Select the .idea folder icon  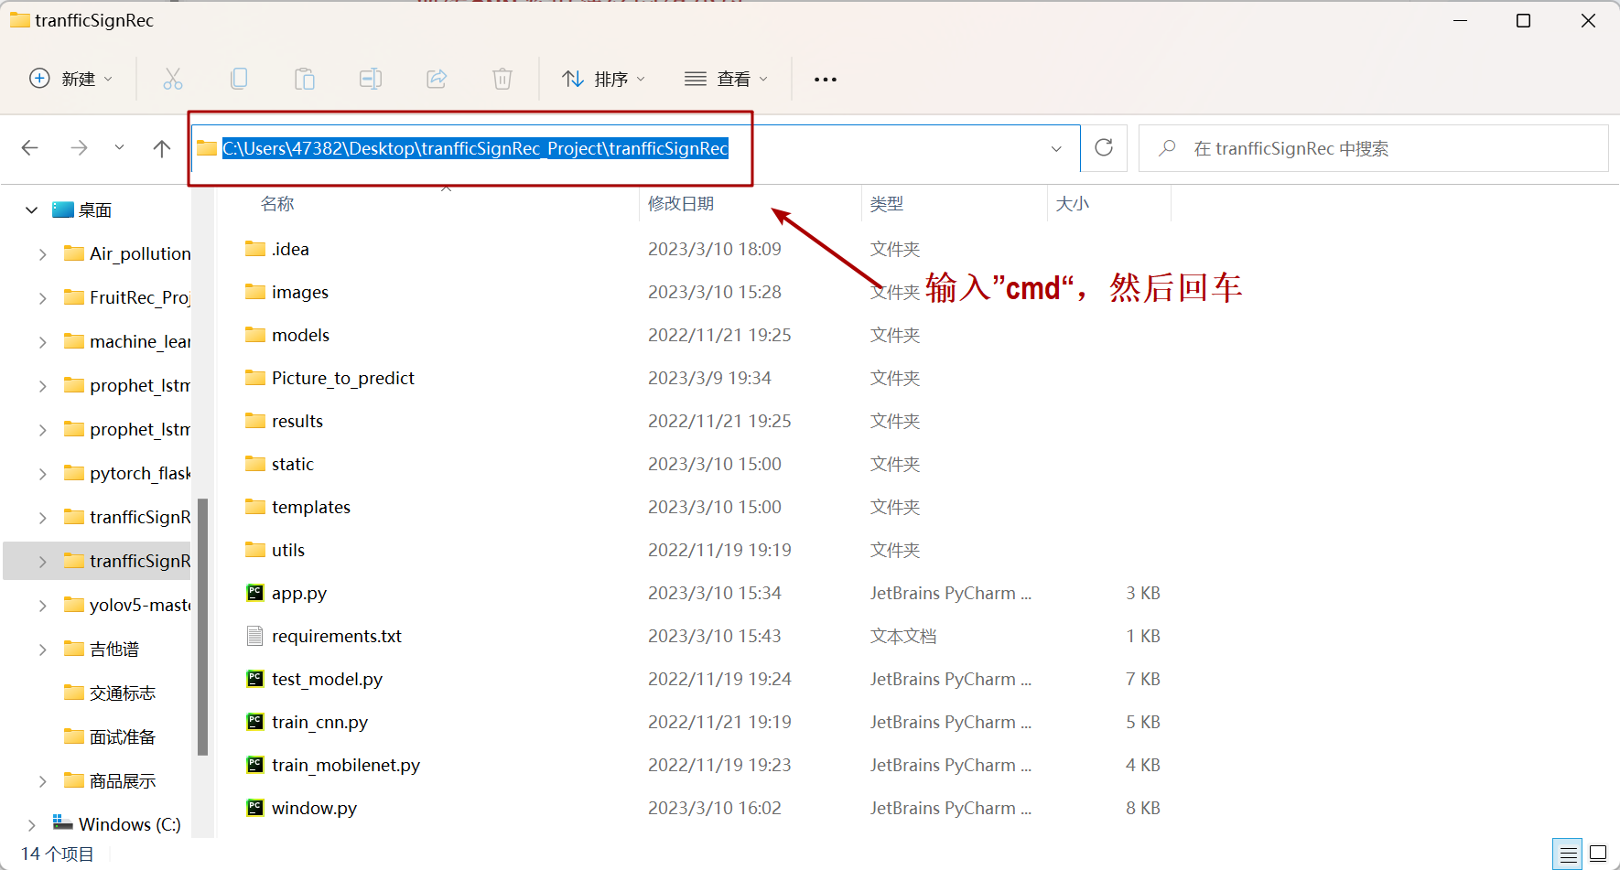255,249
